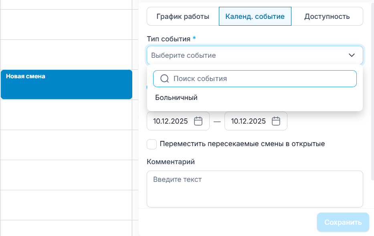Focus the 'Поиск события' search field

click(261, 79)
